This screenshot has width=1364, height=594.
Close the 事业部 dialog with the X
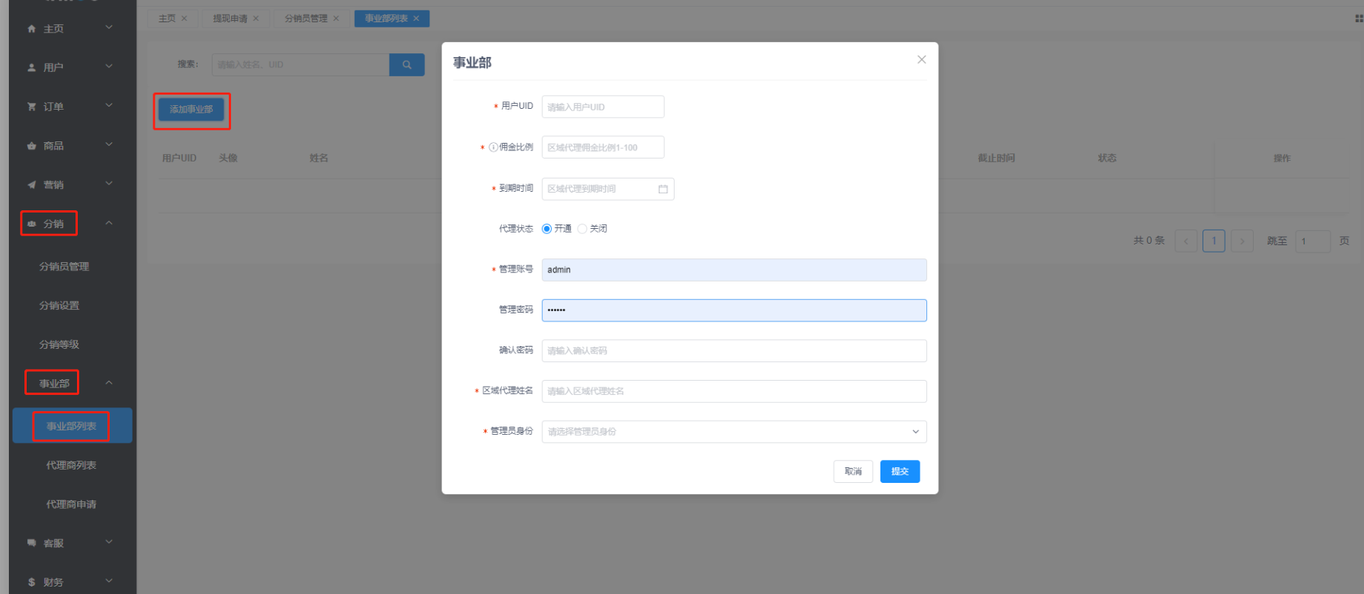point(921,59)
